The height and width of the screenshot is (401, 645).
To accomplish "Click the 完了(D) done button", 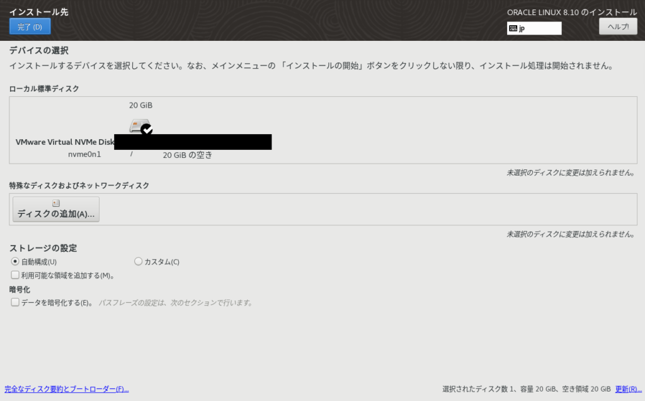I will click(x=30, y=26).
